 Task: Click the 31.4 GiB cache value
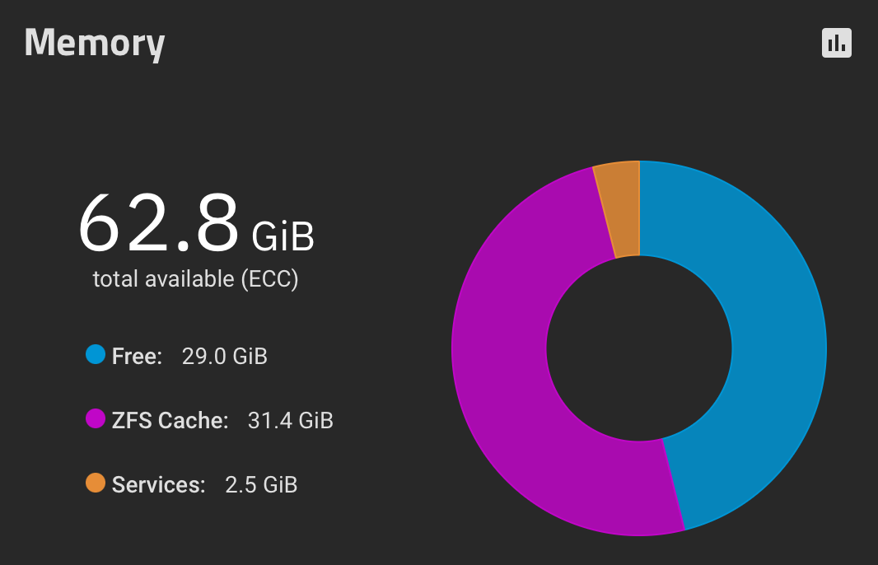[291, 421]
